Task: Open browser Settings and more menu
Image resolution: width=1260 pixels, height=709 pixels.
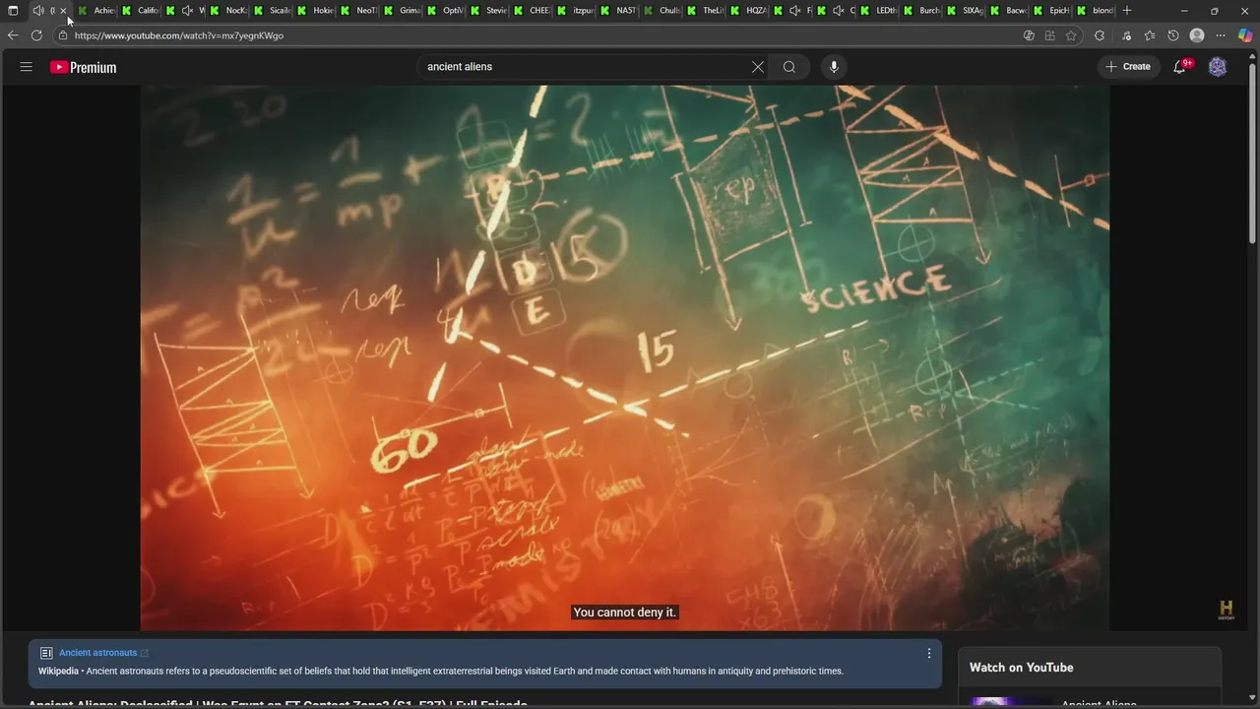Action: pos(1222,35)
